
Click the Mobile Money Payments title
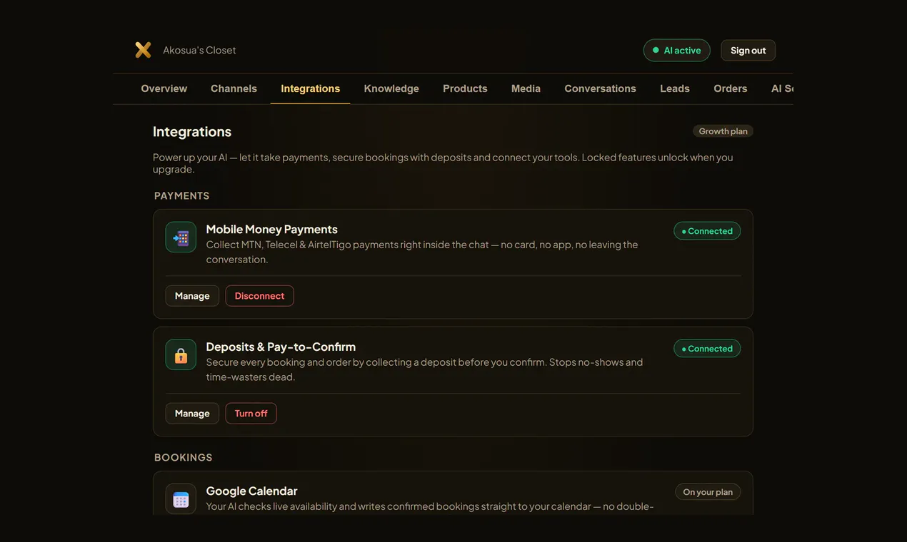point(271,229)
